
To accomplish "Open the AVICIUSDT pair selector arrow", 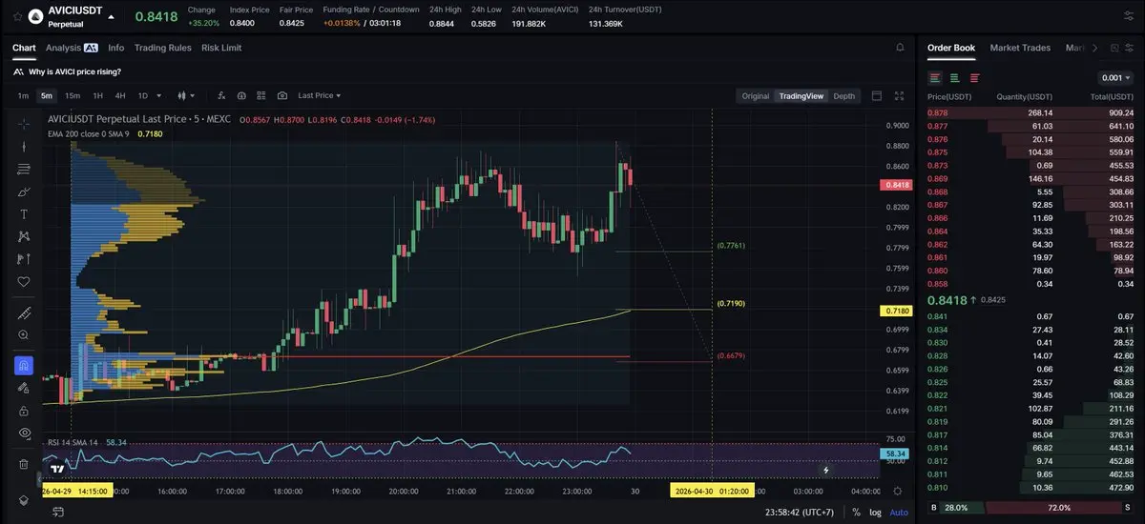I will 112,17.
